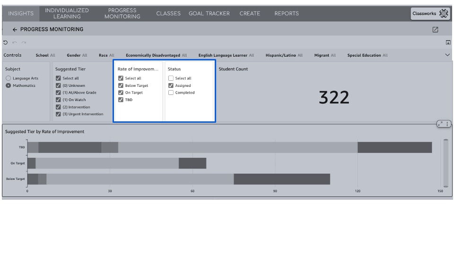Select the Language Arts subject
454x255 pixels.
pos(9,78)
